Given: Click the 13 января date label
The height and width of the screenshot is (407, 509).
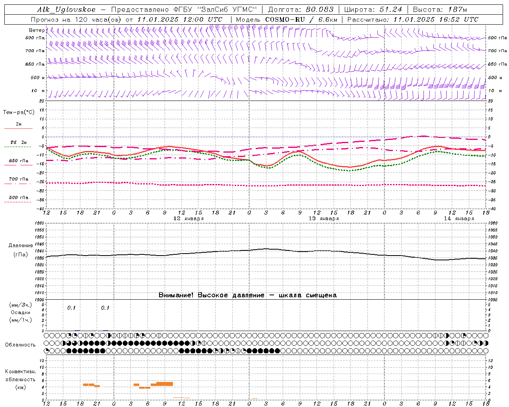Looking at the screenshot, I should point(324,219).
